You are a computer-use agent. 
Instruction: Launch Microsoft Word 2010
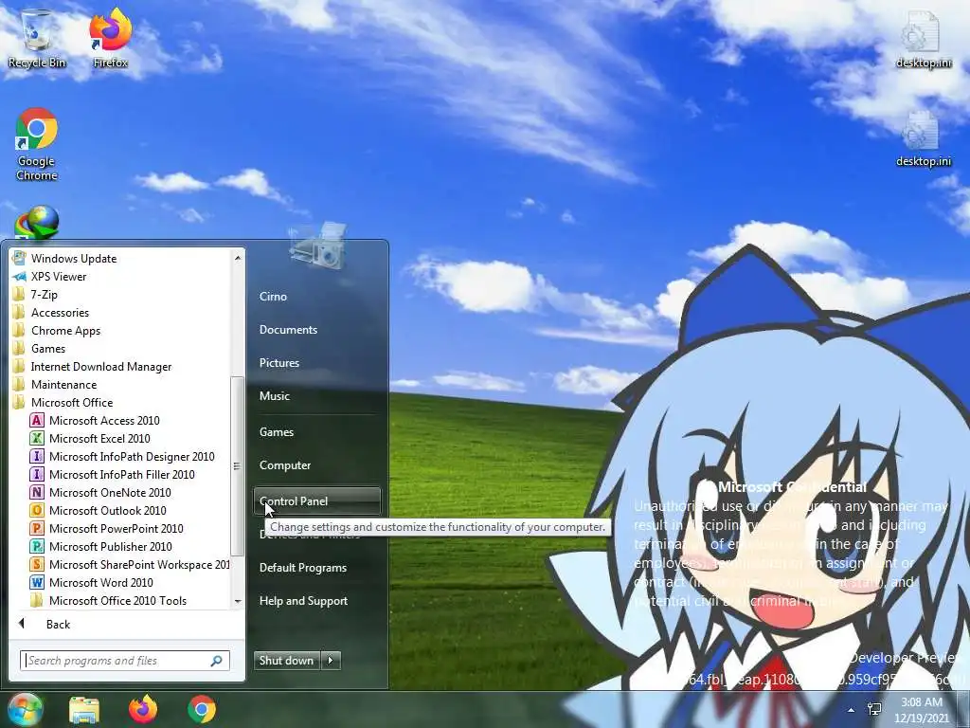pos(92,582)
